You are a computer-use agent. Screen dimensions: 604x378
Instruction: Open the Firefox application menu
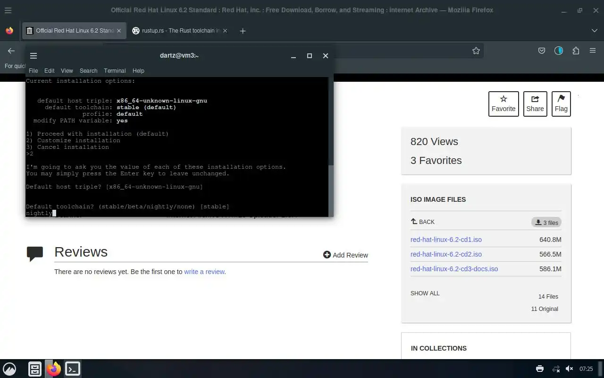(593, 51)
